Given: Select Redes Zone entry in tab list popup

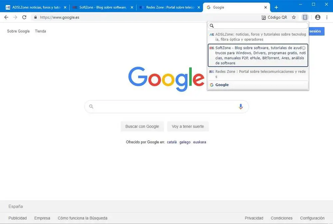Looking at the screenshot, I should pyautogui.click(x=258, y=74).
